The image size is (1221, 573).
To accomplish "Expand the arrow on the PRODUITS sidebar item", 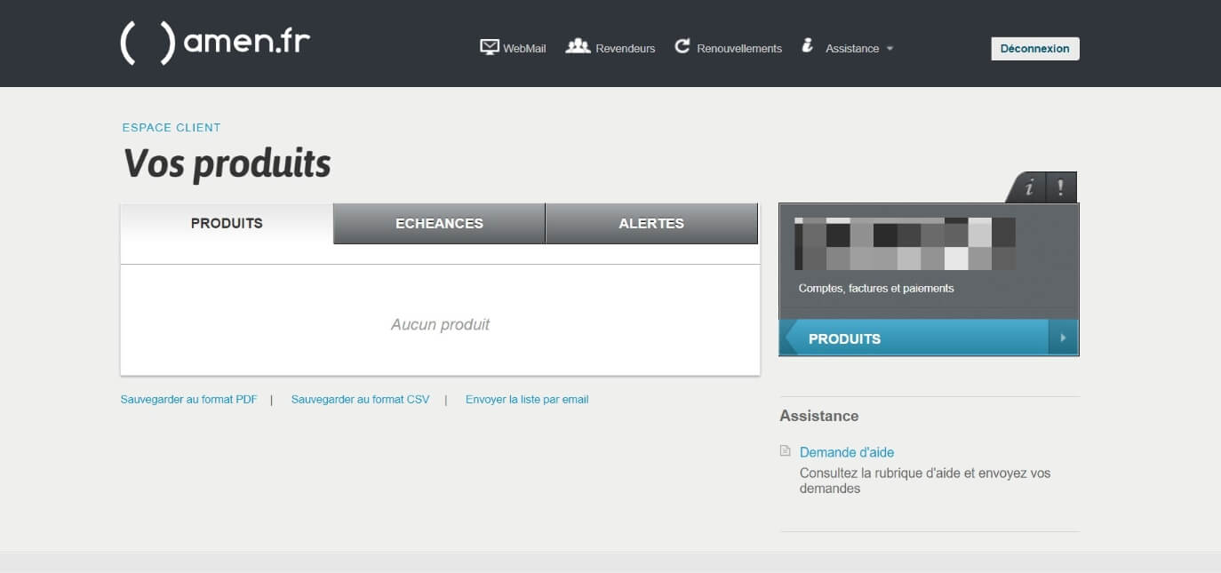I will click(1063, 338).
